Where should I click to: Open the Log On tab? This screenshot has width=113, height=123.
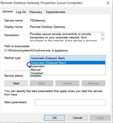21,12
